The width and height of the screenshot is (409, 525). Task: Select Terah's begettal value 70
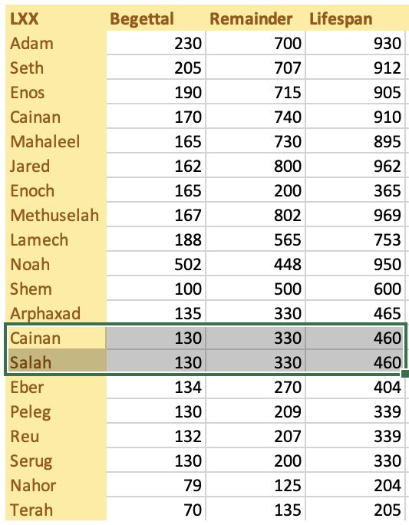[x=156, y=510]
